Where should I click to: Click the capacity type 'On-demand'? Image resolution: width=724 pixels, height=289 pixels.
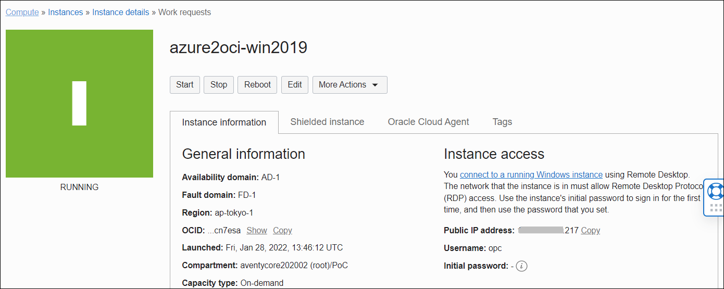(261, 283)
